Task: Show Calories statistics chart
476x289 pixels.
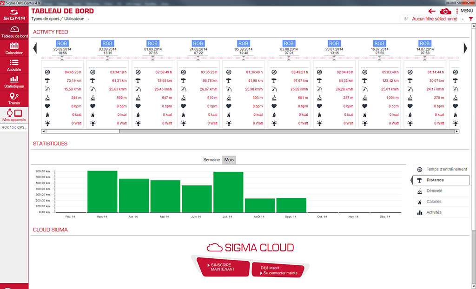Action: click(441, 202)
